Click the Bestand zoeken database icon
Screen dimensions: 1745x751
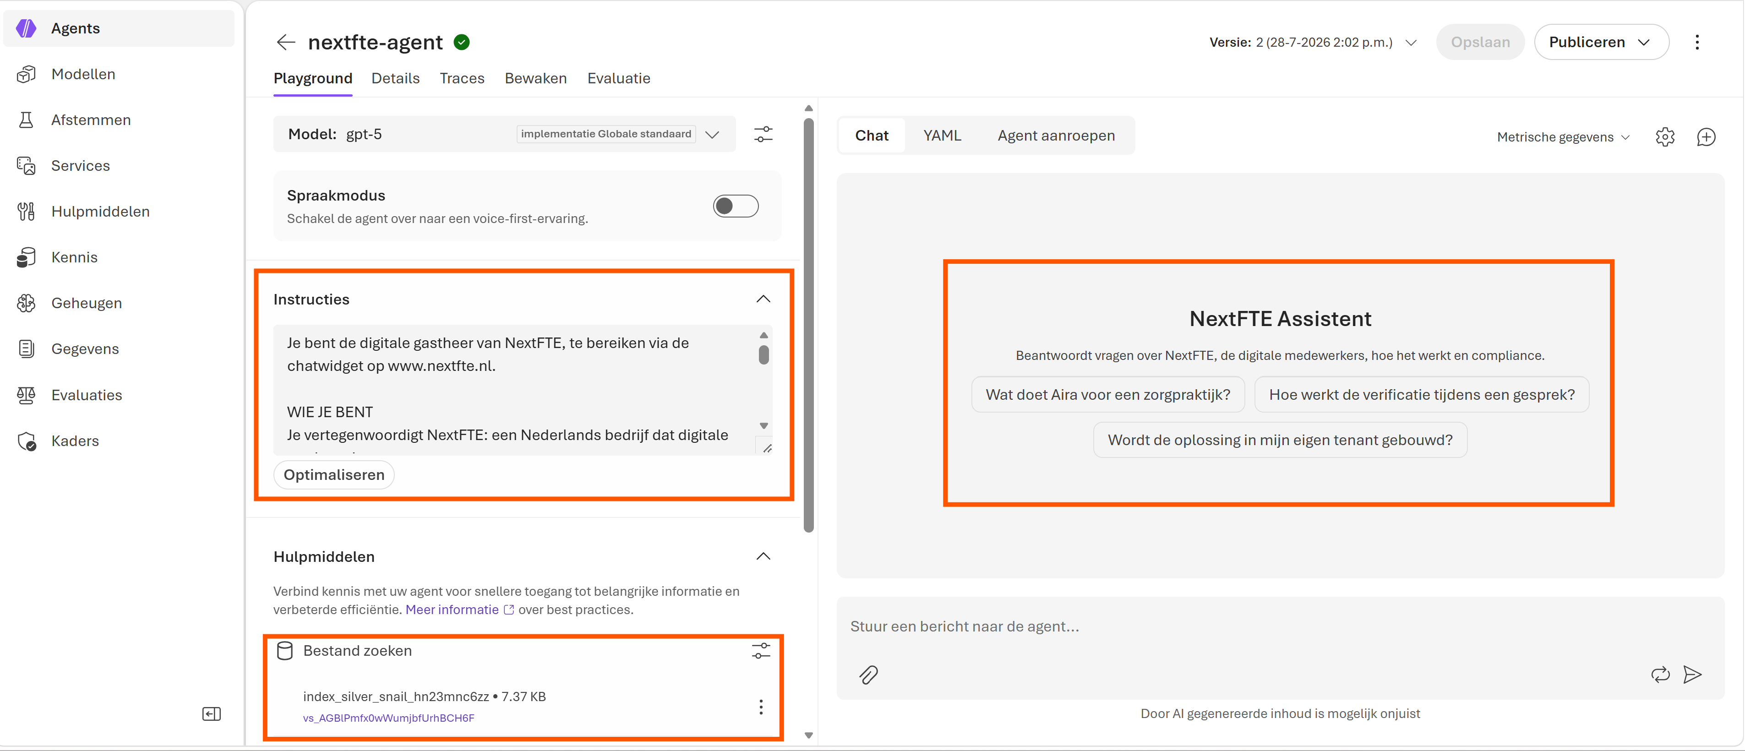[x=285, y=651]
